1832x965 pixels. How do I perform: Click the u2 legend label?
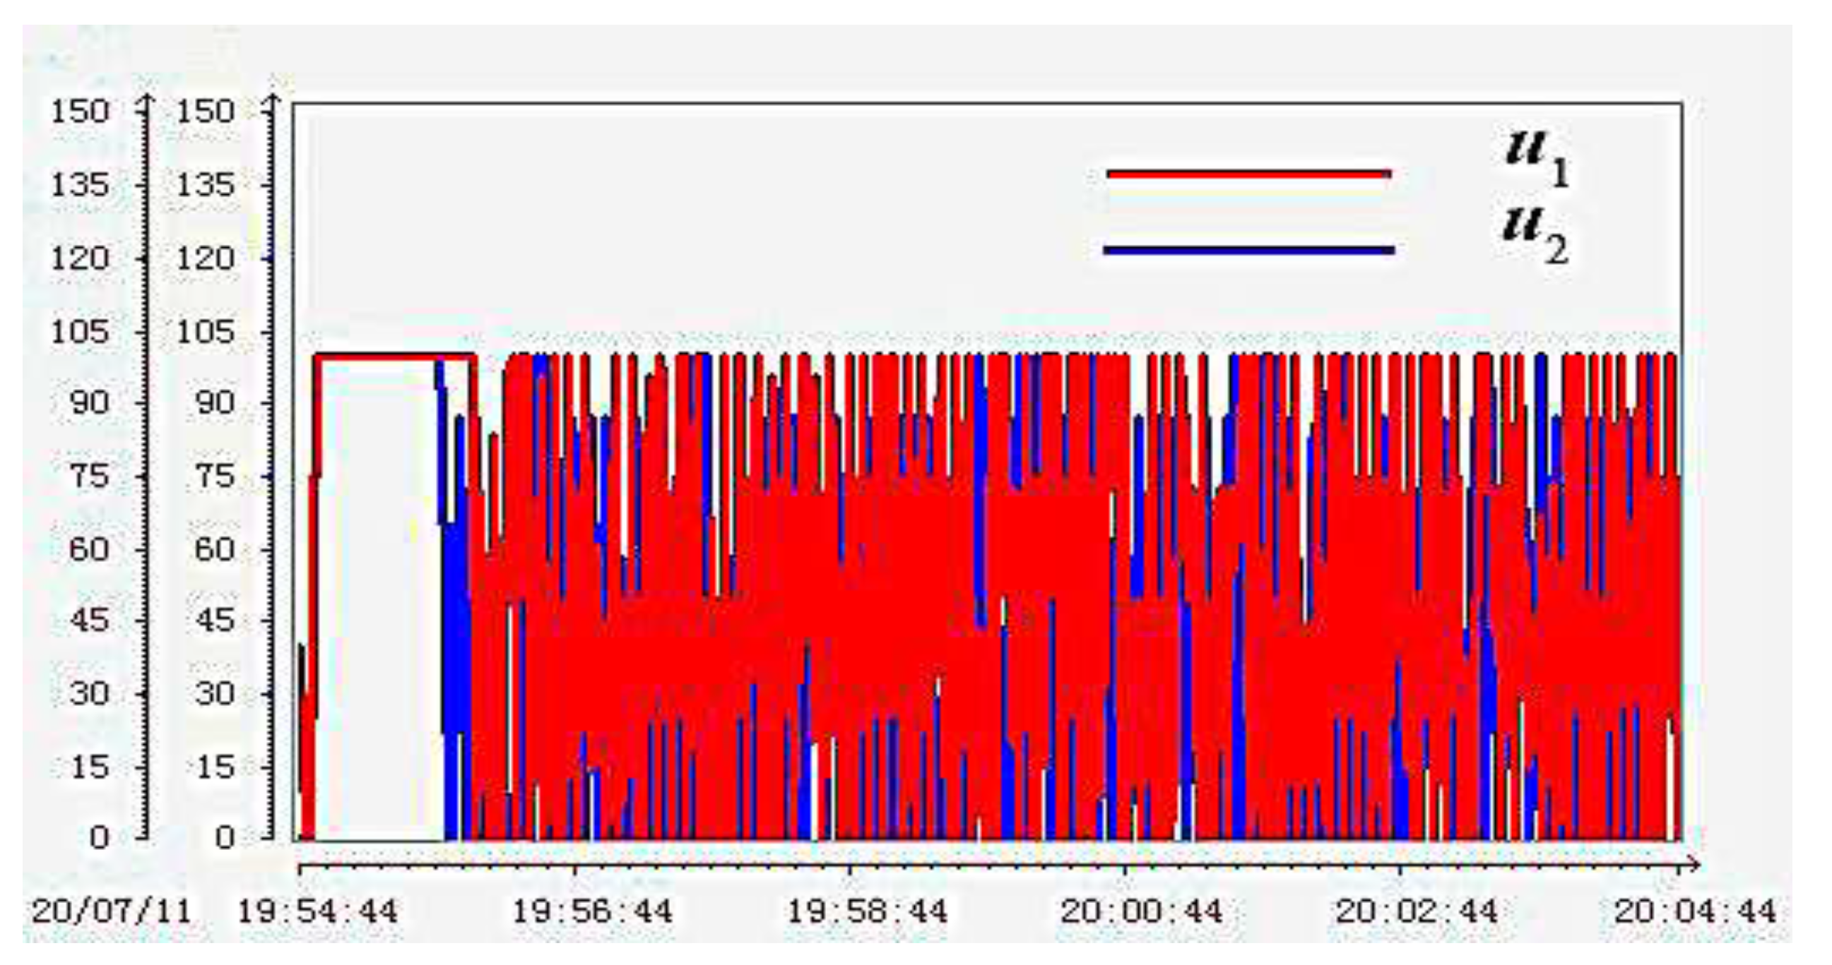point(1535,238)
